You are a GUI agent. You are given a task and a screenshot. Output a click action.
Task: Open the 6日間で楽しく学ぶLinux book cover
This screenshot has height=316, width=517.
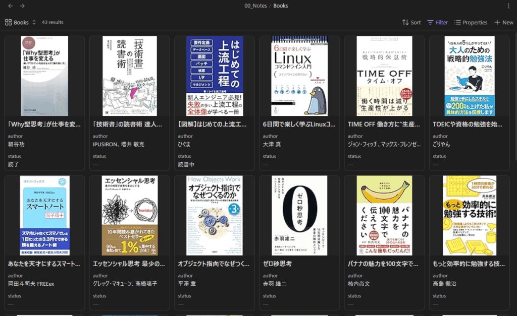[x=299, y=76]
